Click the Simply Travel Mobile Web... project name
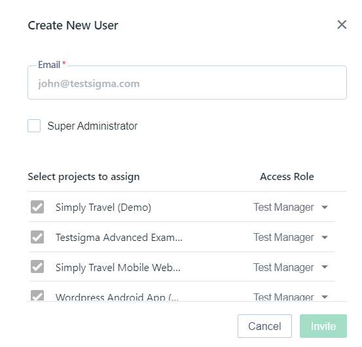Viewport: 362px width, 347px height. 118,267
